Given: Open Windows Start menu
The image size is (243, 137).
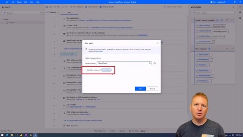Looking at the screenshot, I should pos(2,135).
